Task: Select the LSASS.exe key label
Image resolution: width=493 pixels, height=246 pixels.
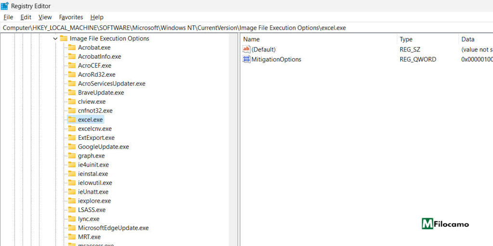Action: pos(92,210)
